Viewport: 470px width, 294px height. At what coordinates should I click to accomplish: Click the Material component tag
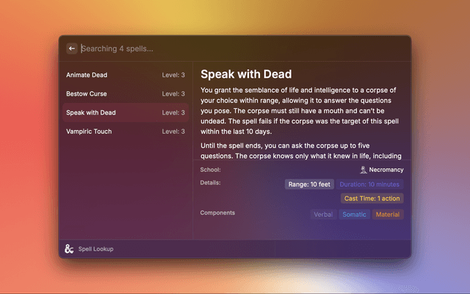387,215
